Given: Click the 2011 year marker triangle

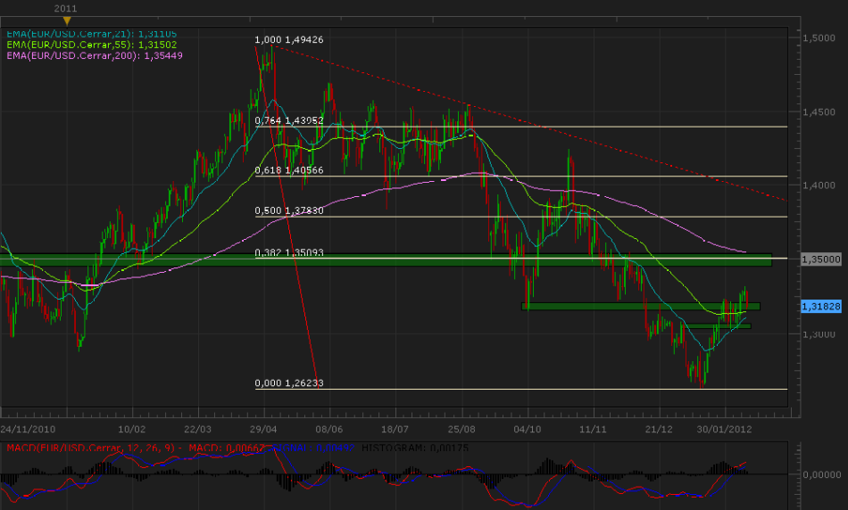Looking at the screenshot, I should [65, 19].
